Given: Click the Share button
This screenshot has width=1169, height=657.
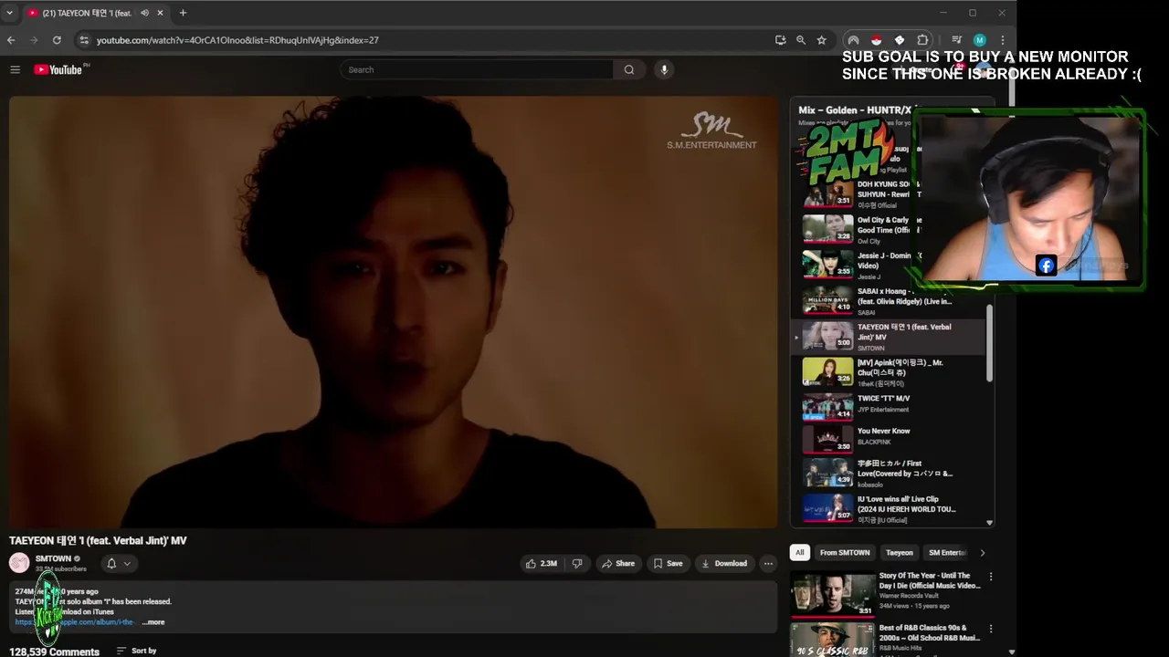Looking at the screenshot, I should tap(617, 564).
